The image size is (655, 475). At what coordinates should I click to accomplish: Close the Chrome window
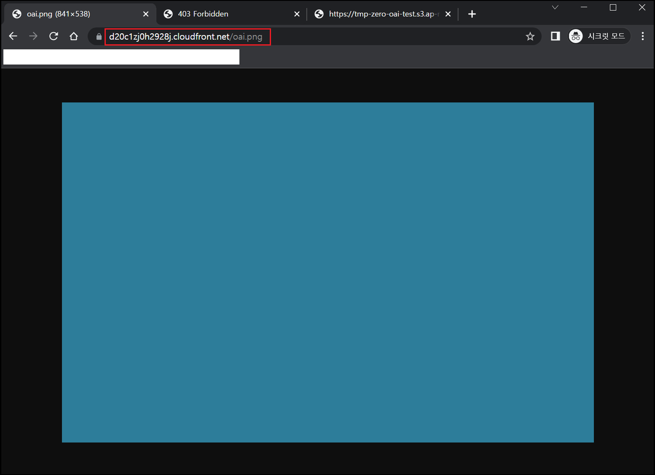(642, 7)
